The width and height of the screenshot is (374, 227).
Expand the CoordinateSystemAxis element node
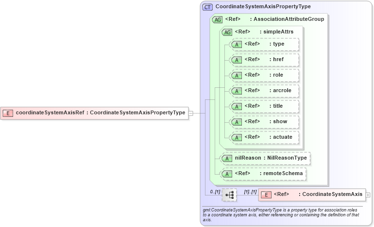point(368,195)
